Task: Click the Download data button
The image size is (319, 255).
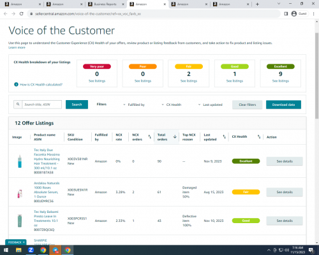Action: pos(283,105)
